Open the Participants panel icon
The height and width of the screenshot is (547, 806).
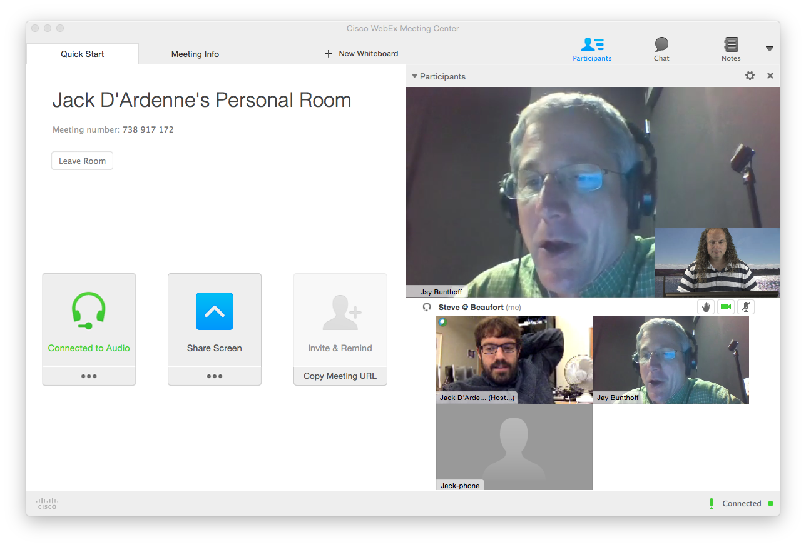(592, 49)
